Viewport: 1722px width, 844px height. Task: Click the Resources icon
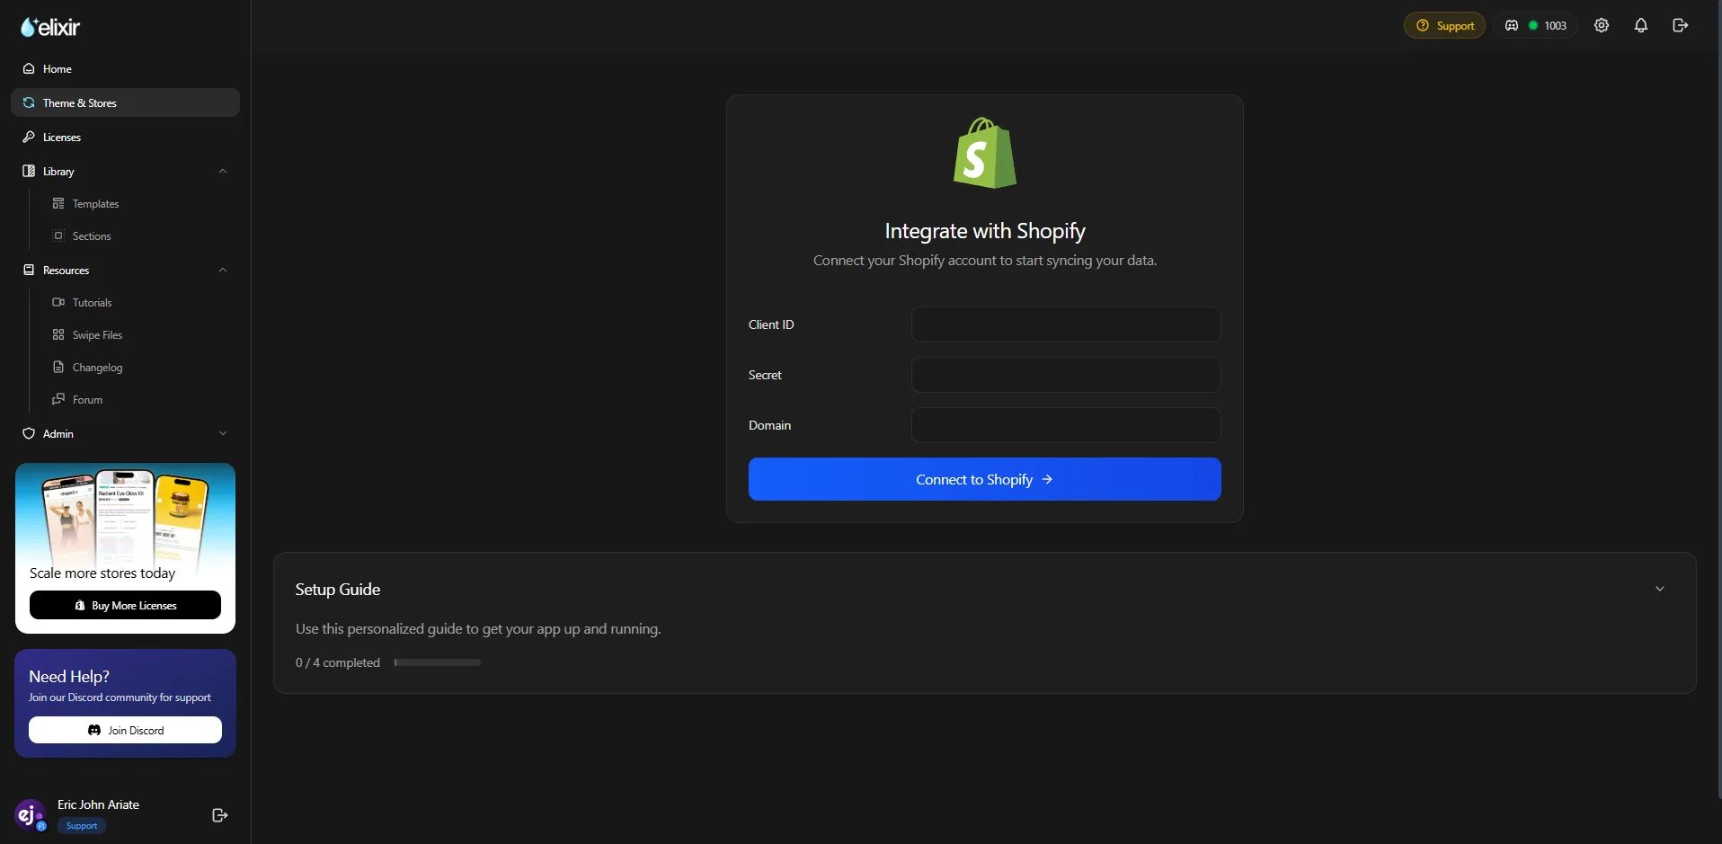pos(29,270)
